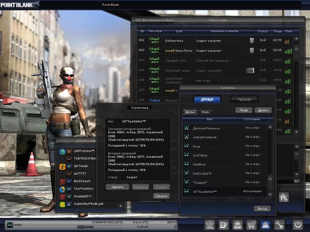Click the waiting list scroll down arrow

120,206
